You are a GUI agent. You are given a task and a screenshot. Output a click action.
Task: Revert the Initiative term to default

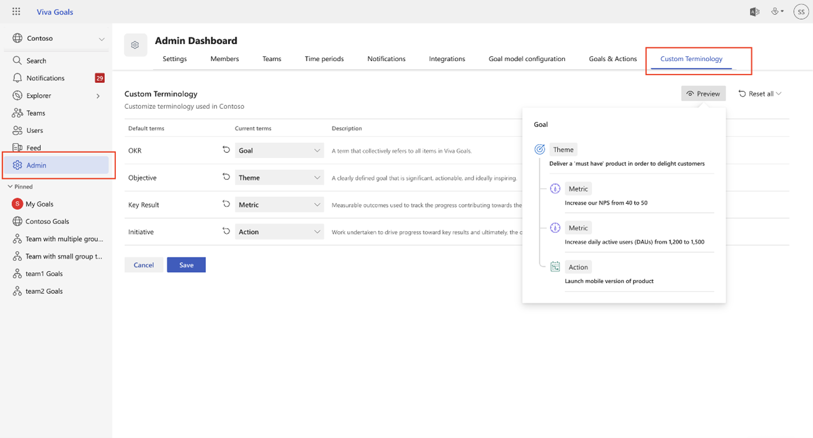226,231
